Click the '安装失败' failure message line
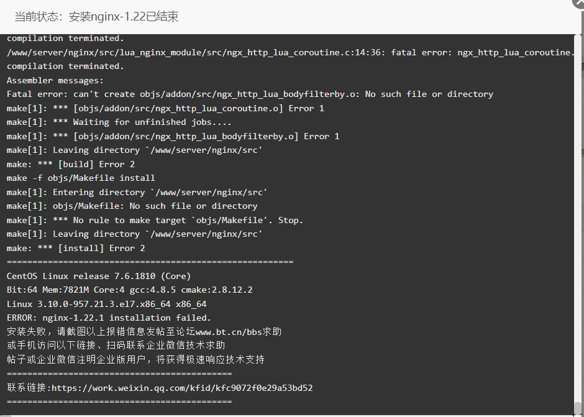Screen dimensions: 584x417 (x=144, y=332)
